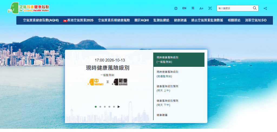Screen dimensions: 277x132
Task: Click the Air Quality Health Index logo
Action: coord(28,8)
